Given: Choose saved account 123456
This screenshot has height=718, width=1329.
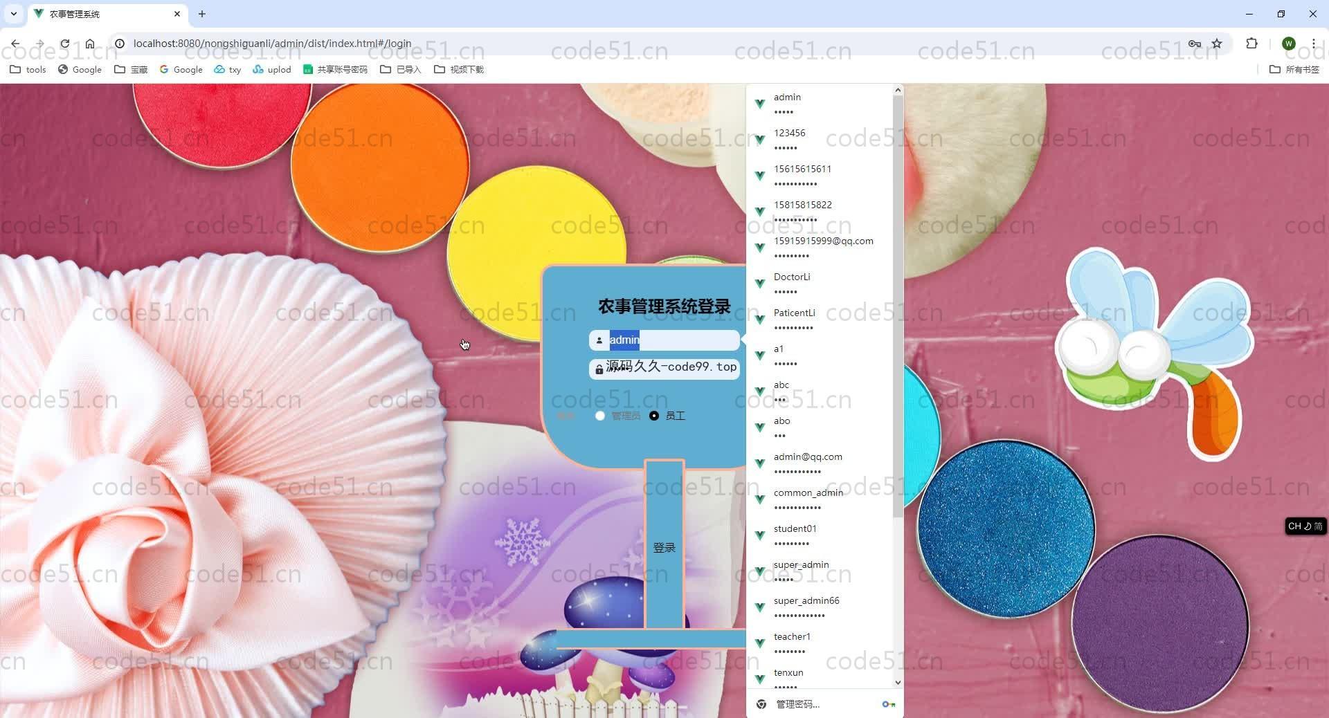Looking at the screenshot, I should click(x=820, y=140).
